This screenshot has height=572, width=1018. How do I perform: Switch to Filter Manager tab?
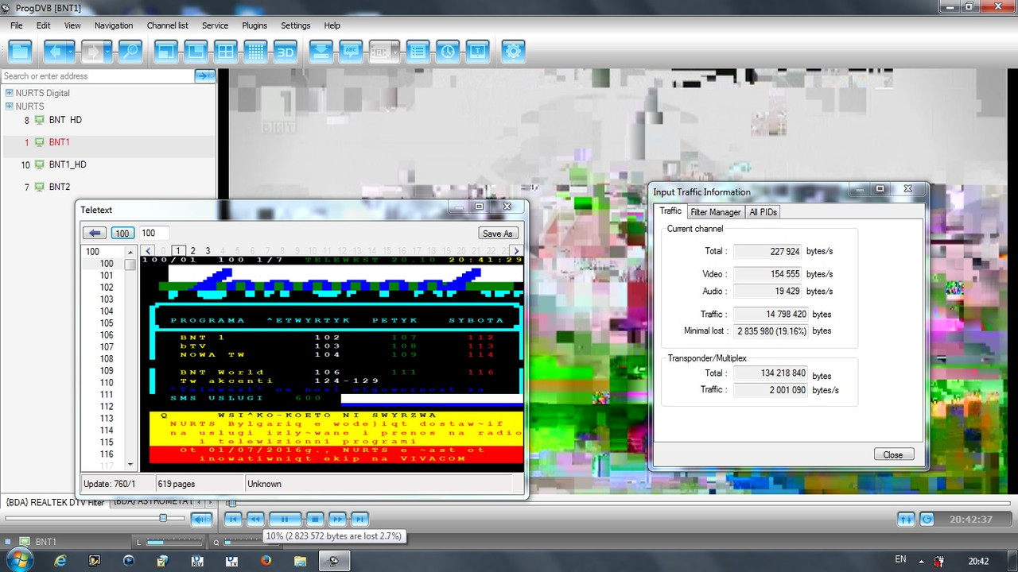coord(715,212)
